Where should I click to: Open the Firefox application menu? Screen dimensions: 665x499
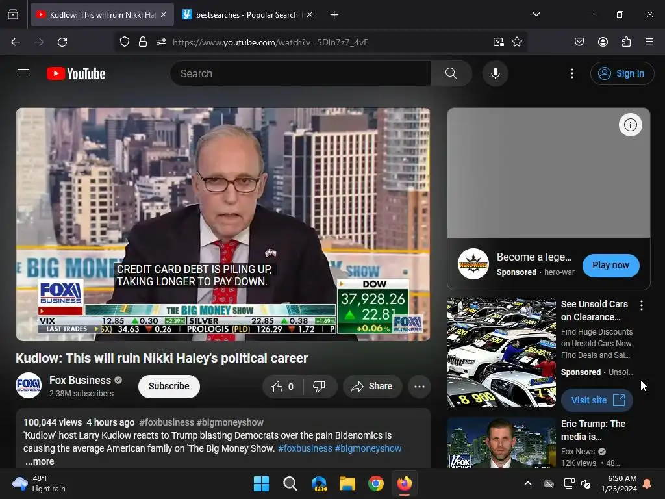(649, 42)
